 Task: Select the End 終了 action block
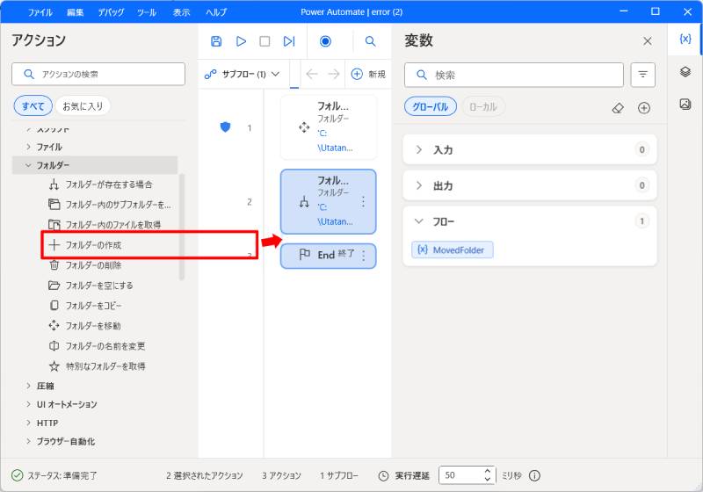[328, 256]
